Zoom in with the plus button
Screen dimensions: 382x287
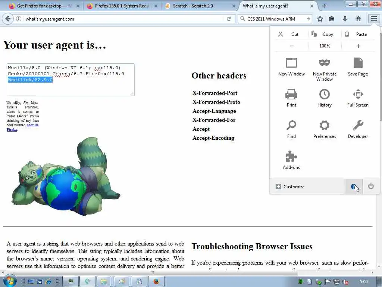[x=358, y=46]
